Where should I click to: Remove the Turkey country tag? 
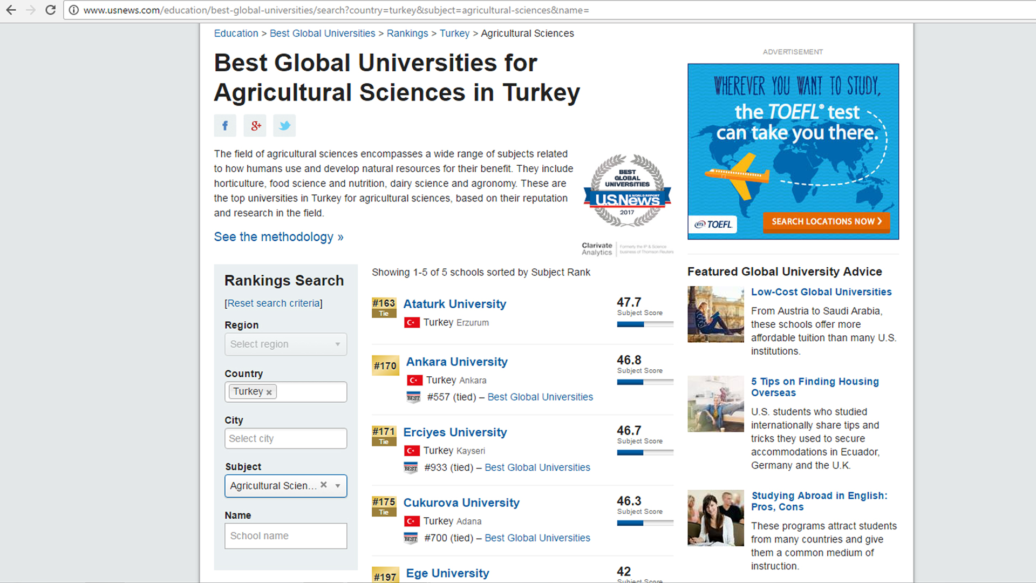click(x=269, y=392)
